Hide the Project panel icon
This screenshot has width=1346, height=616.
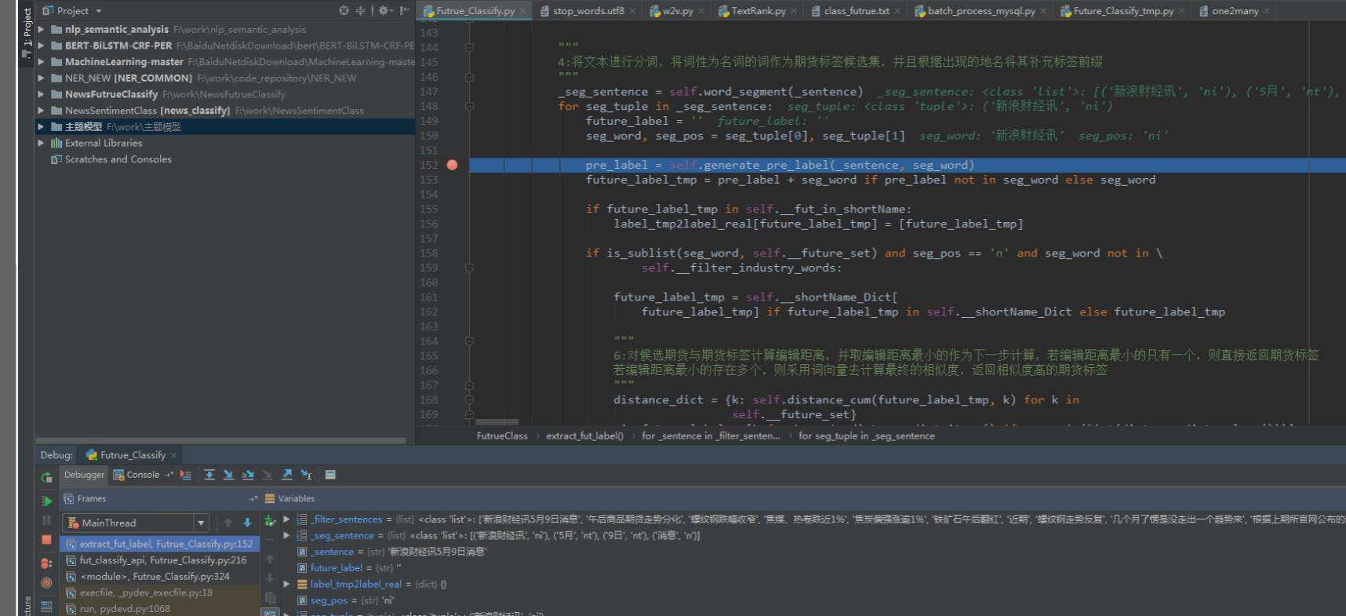[404, 10]
